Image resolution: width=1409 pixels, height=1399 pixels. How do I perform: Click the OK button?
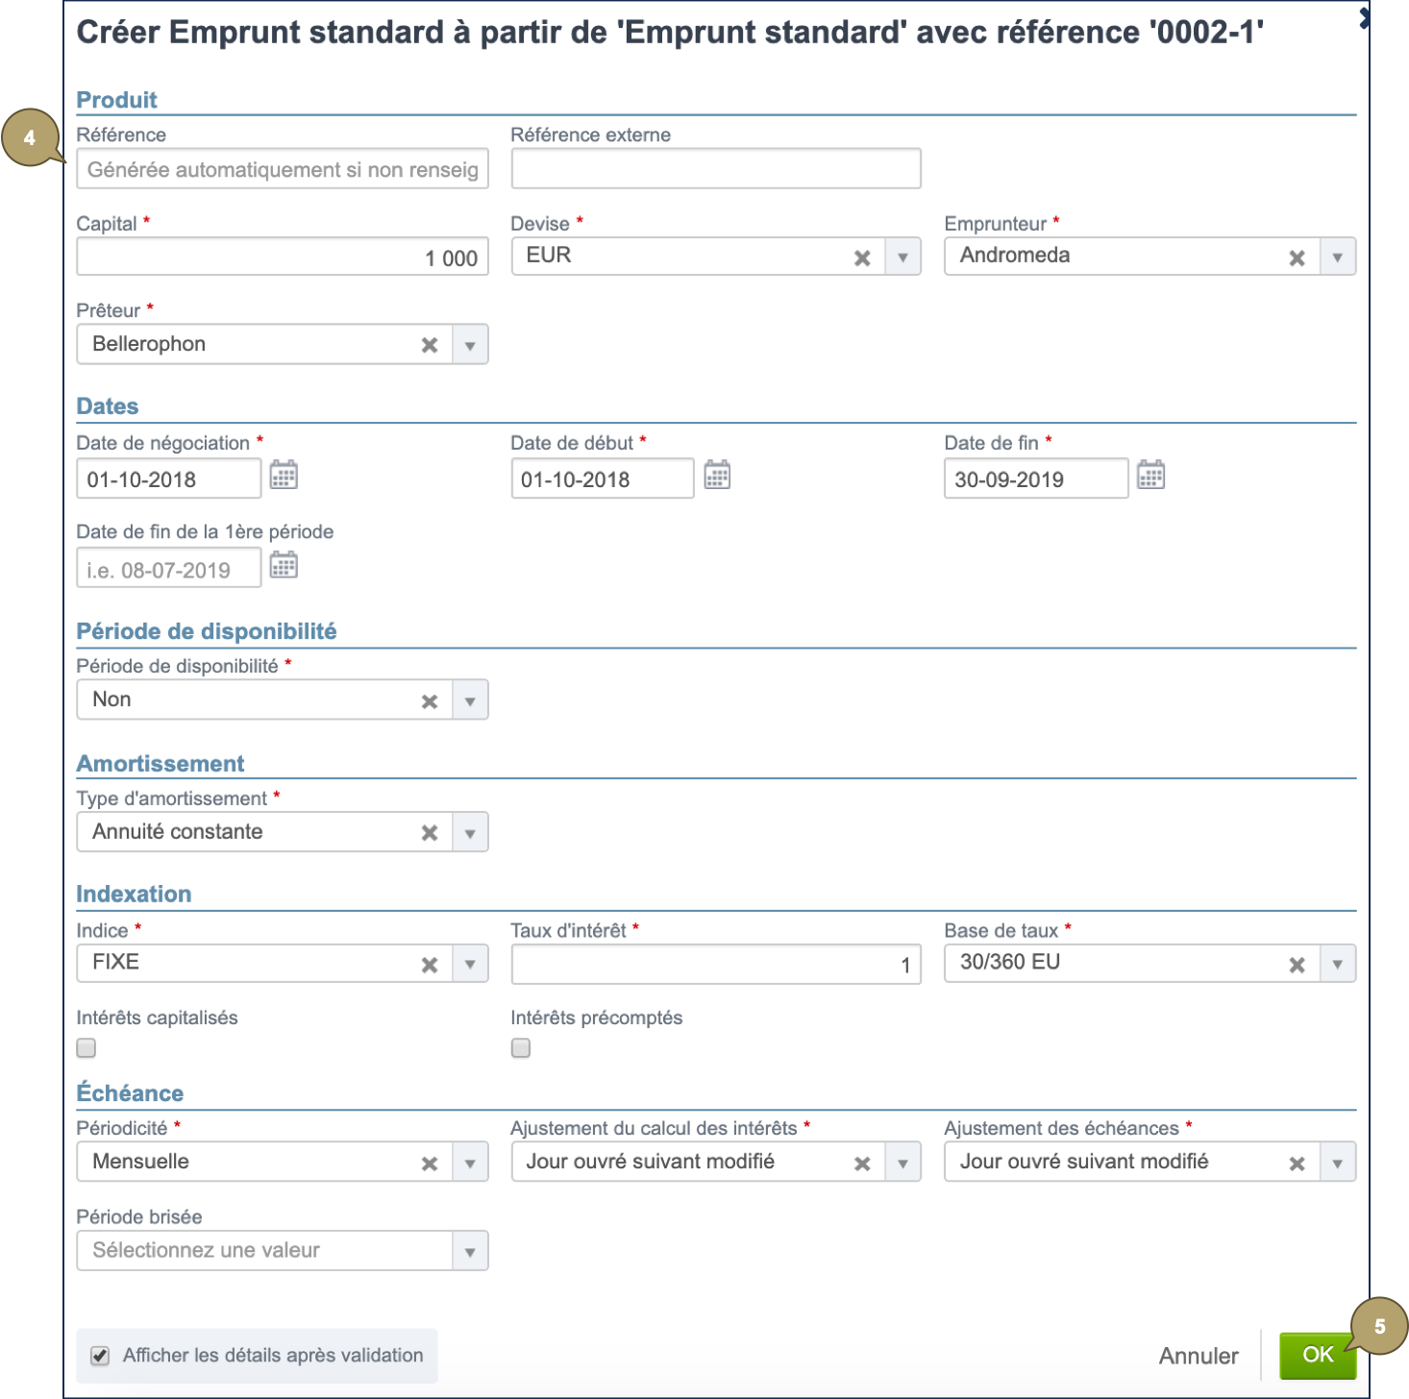1318,1354
